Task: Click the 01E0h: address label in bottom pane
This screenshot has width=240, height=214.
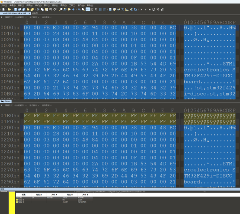Action: (x=10, y=115)
